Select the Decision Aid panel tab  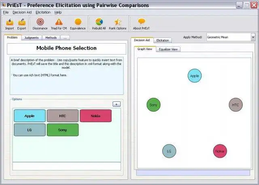(x=142, y=40)
